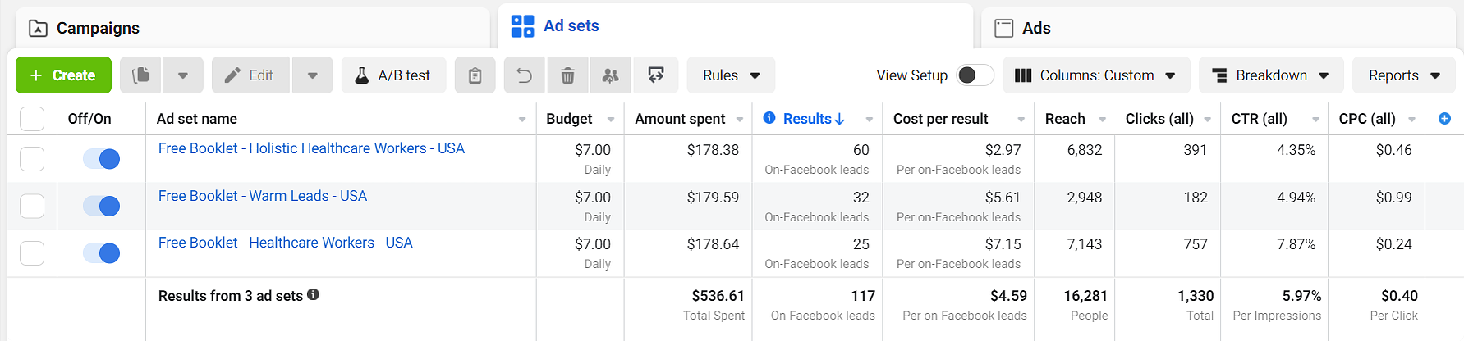Click the clipboard paste icon
1464x341 pixels.
(475, 75)
